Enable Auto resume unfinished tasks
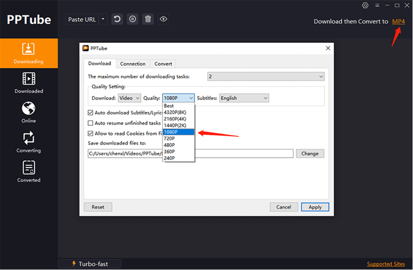Image resolution: width=413 pixels, height=270 pixels. coord(90,123)
